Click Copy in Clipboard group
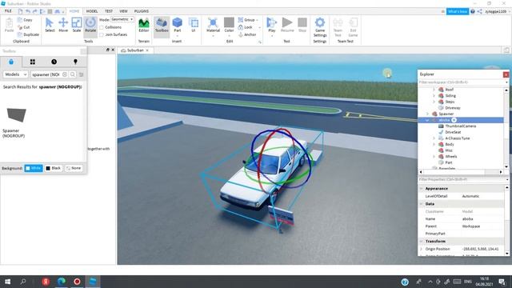Screen dimensions: 512x288 [25, 20]
